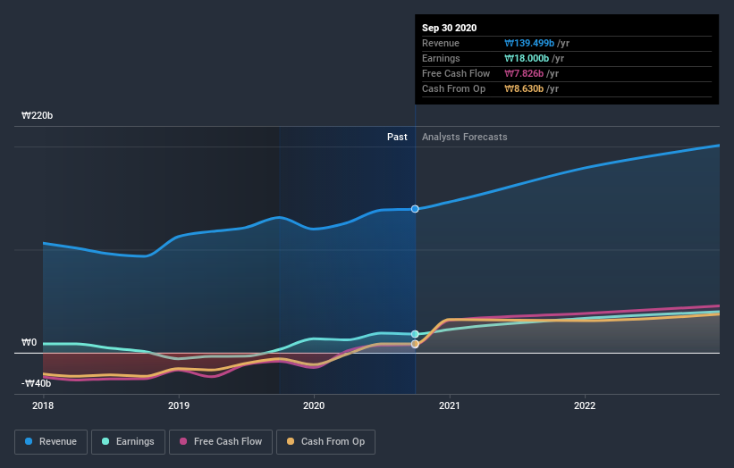Select the Cash From Op data point marker
This screenshot has height=468, width=734.
pos(415,344)
